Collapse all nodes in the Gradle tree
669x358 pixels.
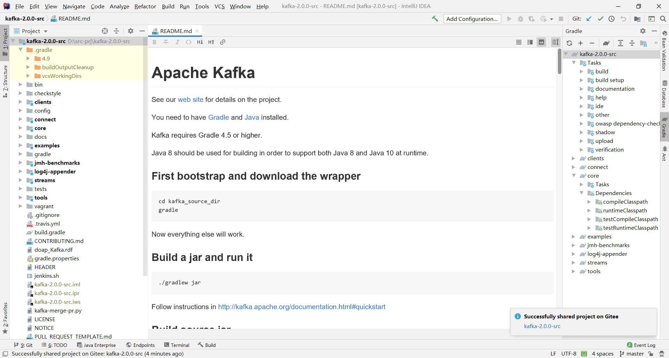(632, 43)
